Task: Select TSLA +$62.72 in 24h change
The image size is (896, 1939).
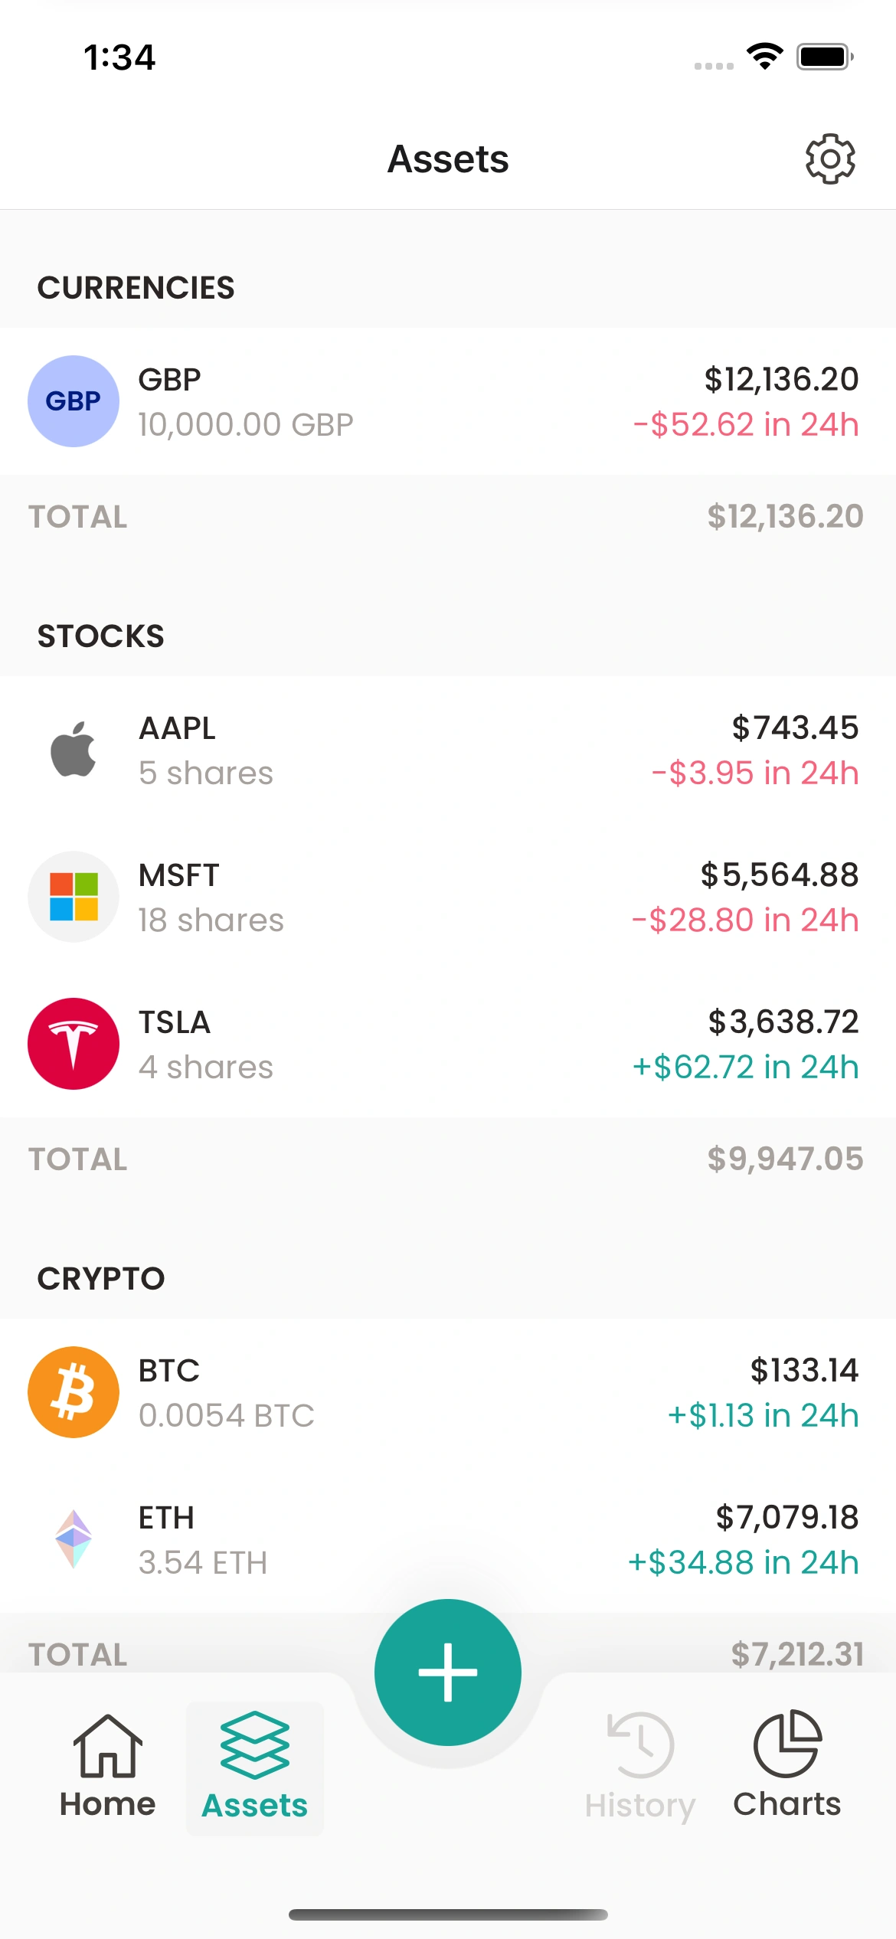Action: coord(746,1067)
